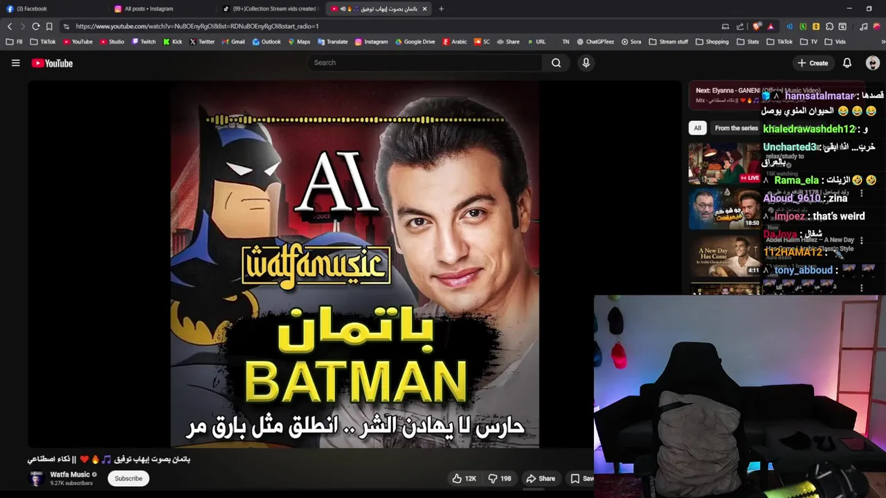Open the Twitter bookmark

pyautogui.click(x=202, y=41)
